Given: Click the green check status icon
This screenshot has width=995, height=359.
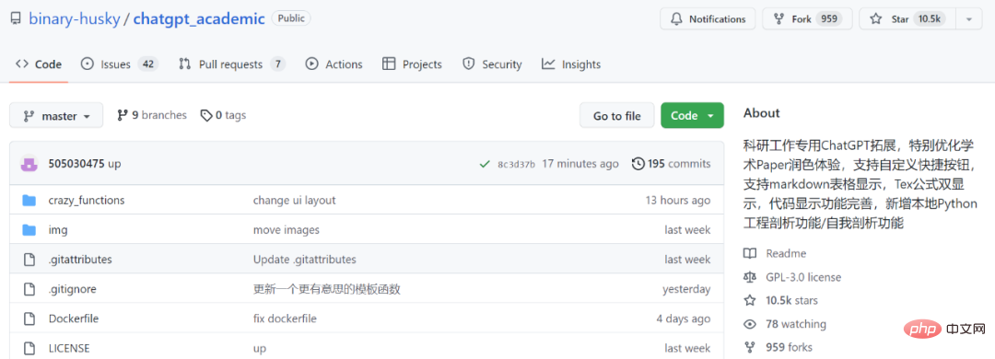Looking at the screenshot, I should [x=485, y=164].
